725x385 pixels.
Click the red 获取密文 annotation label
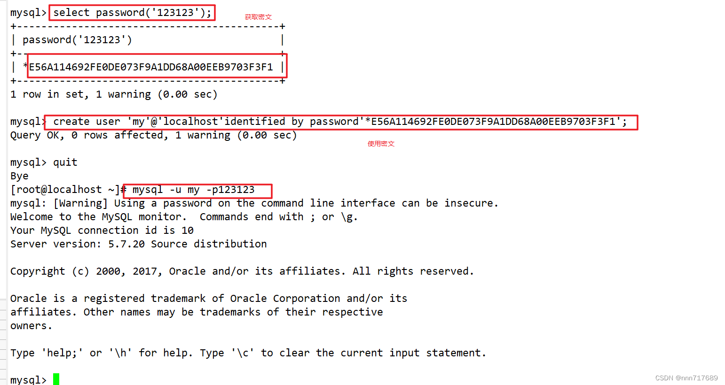point(258,17)
